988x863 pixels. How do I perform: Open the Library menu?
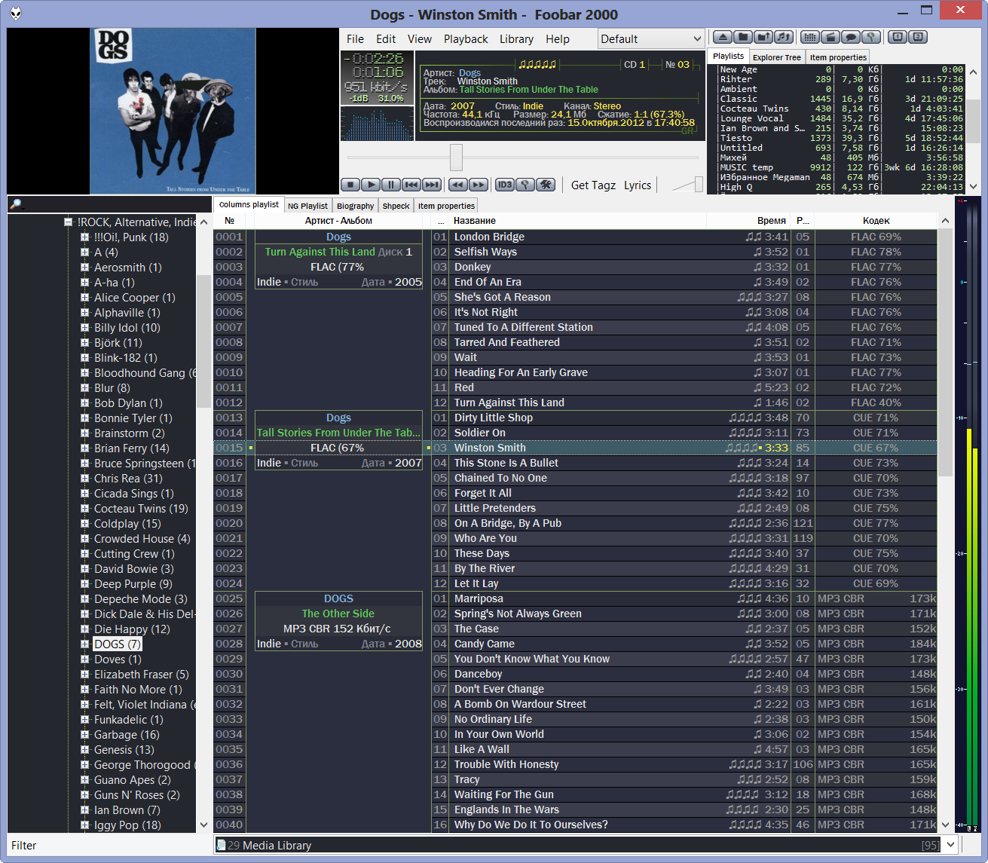tap(516, 39)
